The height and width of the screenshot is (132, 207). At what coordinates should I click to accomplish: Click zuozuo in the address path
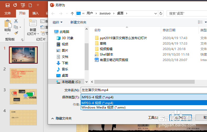pos(105,13)
